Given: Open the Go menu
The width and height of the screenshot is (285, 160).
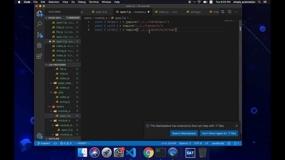Looking at the screenshot, I should pos(73,2).
